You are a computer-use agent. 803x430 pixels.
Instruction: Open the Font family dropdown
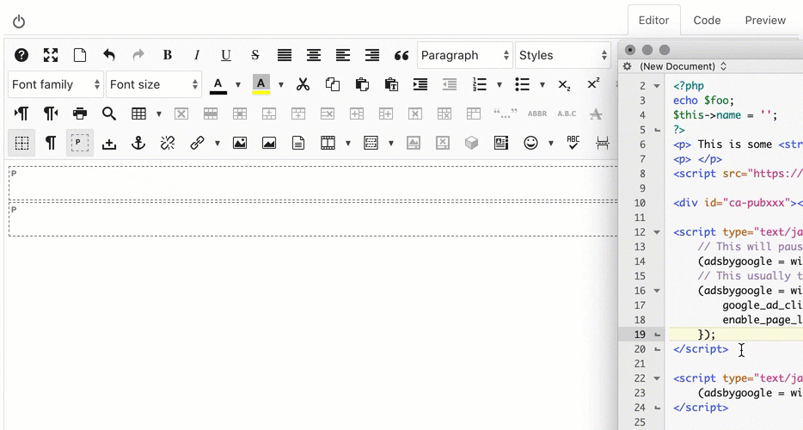coord(56,84)
